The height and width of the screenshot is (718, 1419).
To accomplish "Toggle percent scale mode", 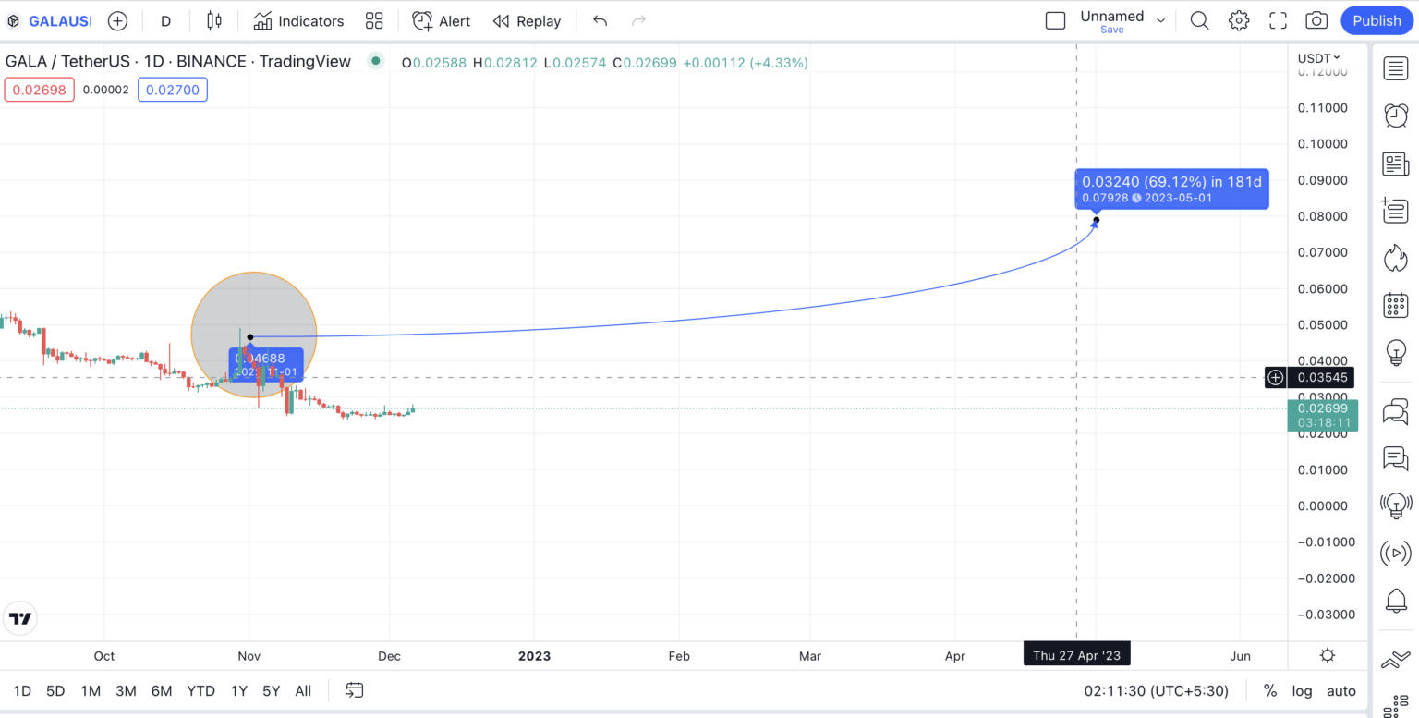I will (x=1270, y=690).
